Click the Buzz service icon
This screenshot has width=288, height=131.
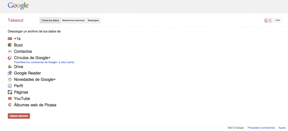10,45
